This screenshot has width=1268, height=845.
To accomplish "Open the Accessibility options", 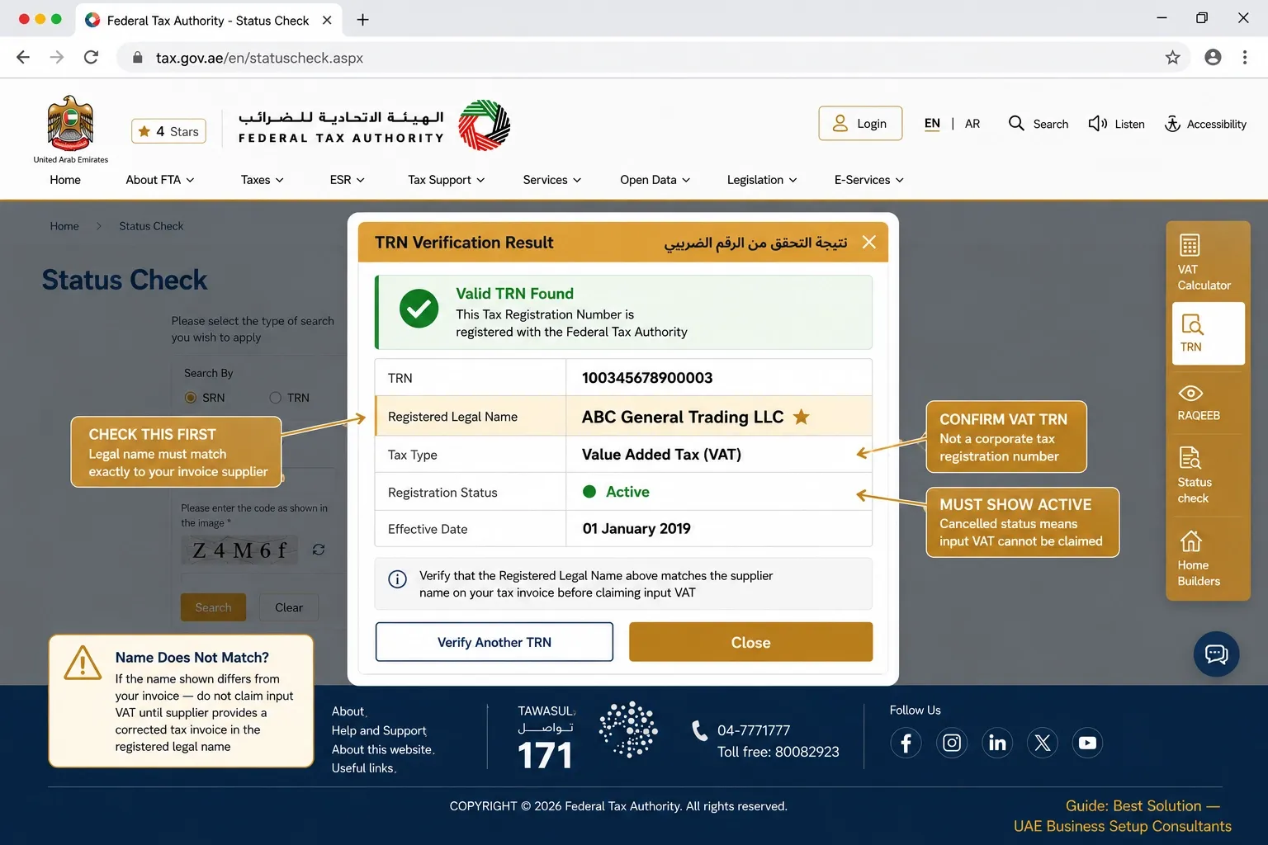I will point(1205,124).
